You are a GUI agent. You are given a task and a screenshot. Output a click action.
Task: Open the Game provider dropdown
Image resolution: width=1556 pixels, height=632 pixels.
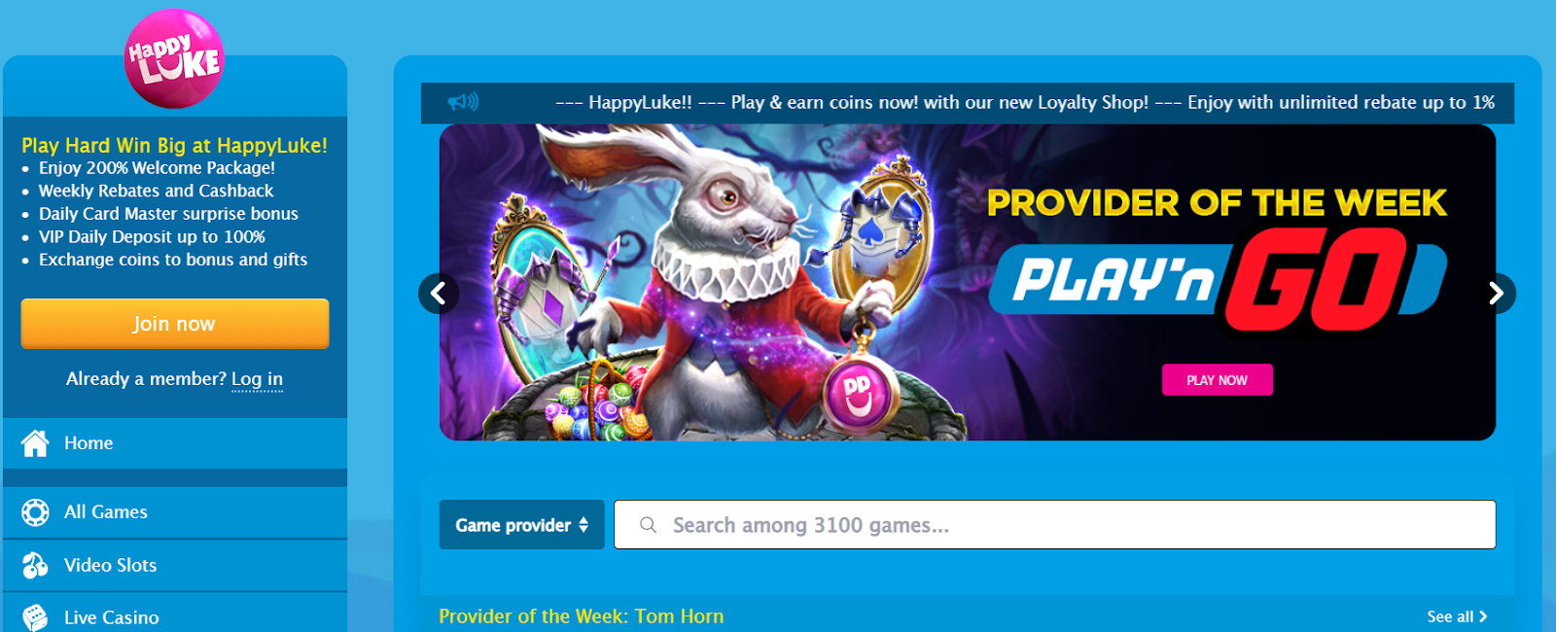click(522, 525)
